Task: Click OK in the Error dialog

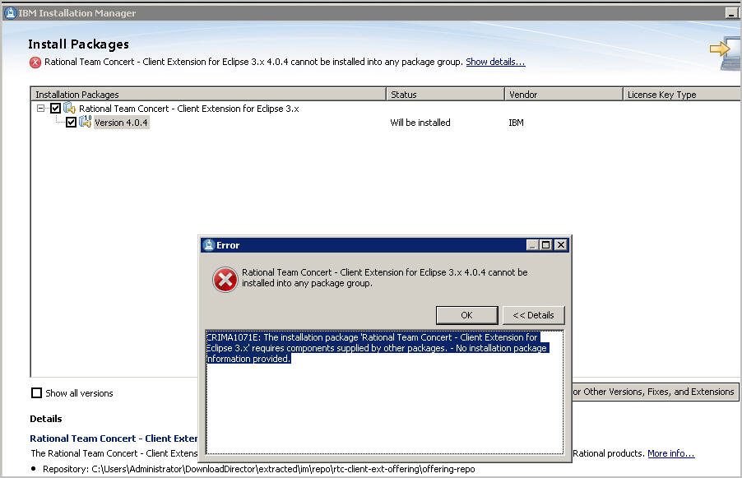Action: (x=466, y=315)
